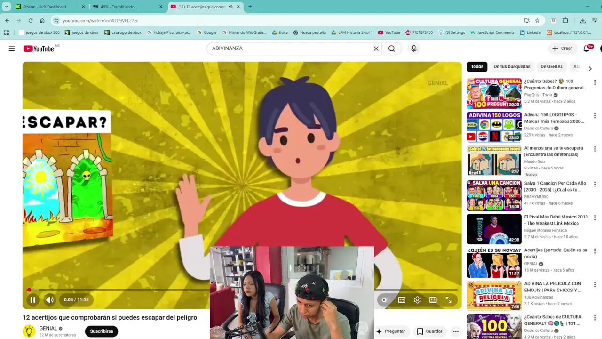This screenshot has height=339, width=602.
Task: Open YouTube notifications bell
Action: point(587,48)
